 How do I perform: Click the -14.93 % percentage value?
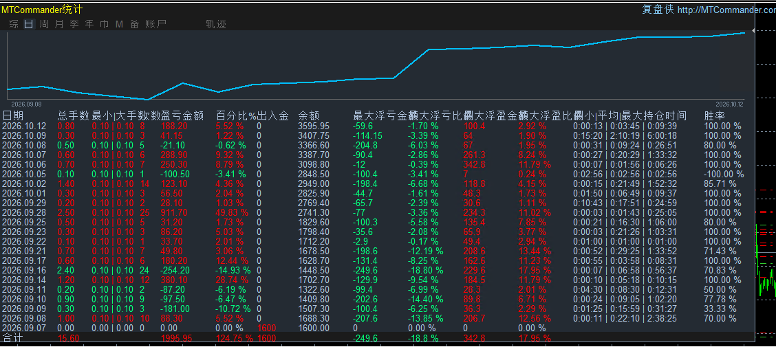click(x=233, y=270)
